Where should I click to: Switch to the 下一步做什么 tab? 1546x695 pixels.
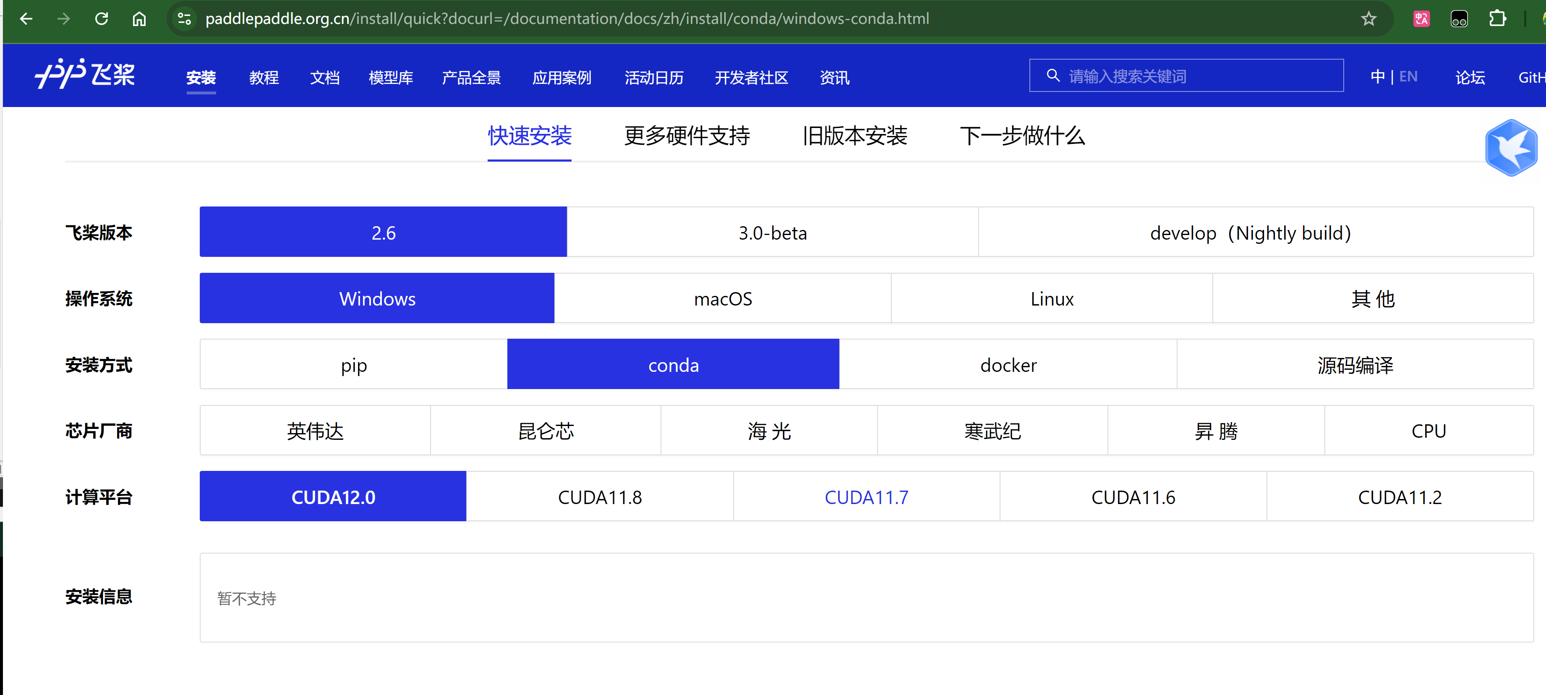pos(1023,136)
